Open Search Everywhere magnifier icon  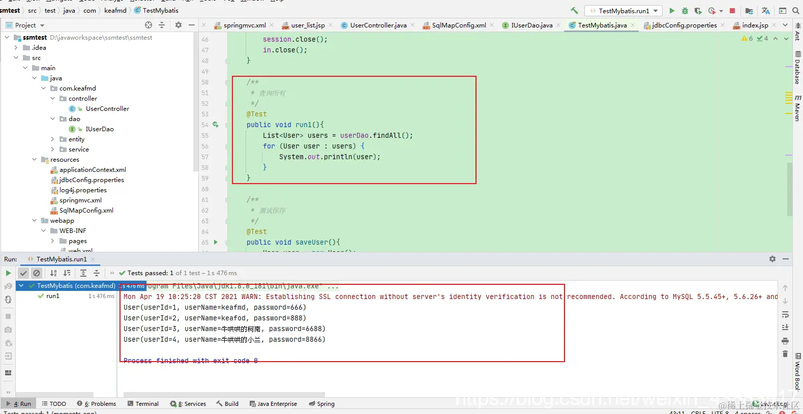click(796, 11)
